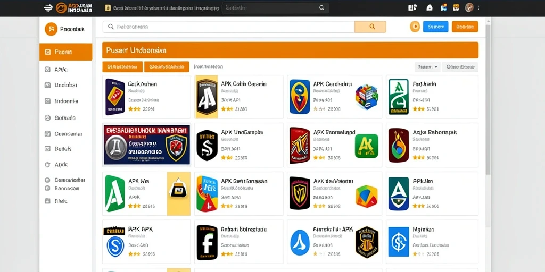Open the hamburger menu in the top bar
The height and width of the screenshot is (272, 545).
click(48, 7)
